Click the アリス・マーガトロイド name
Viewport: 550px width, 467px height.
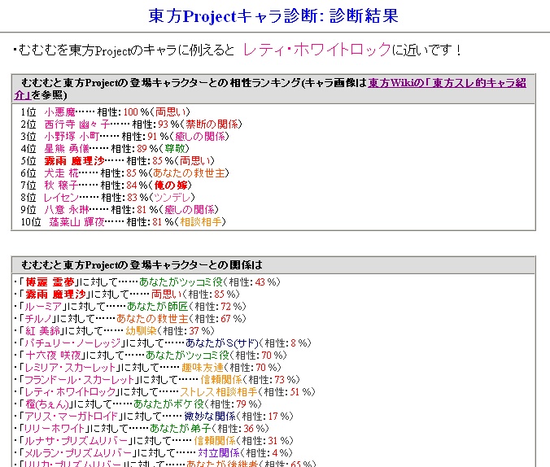point(72,417)
